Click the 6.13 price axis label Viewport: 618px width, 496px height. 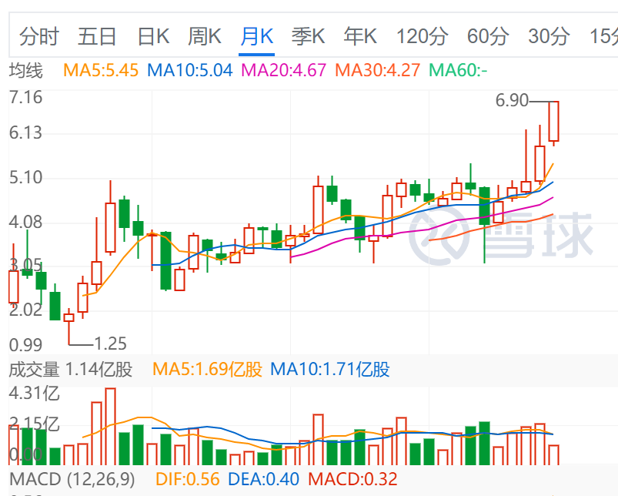click(25, 133)
